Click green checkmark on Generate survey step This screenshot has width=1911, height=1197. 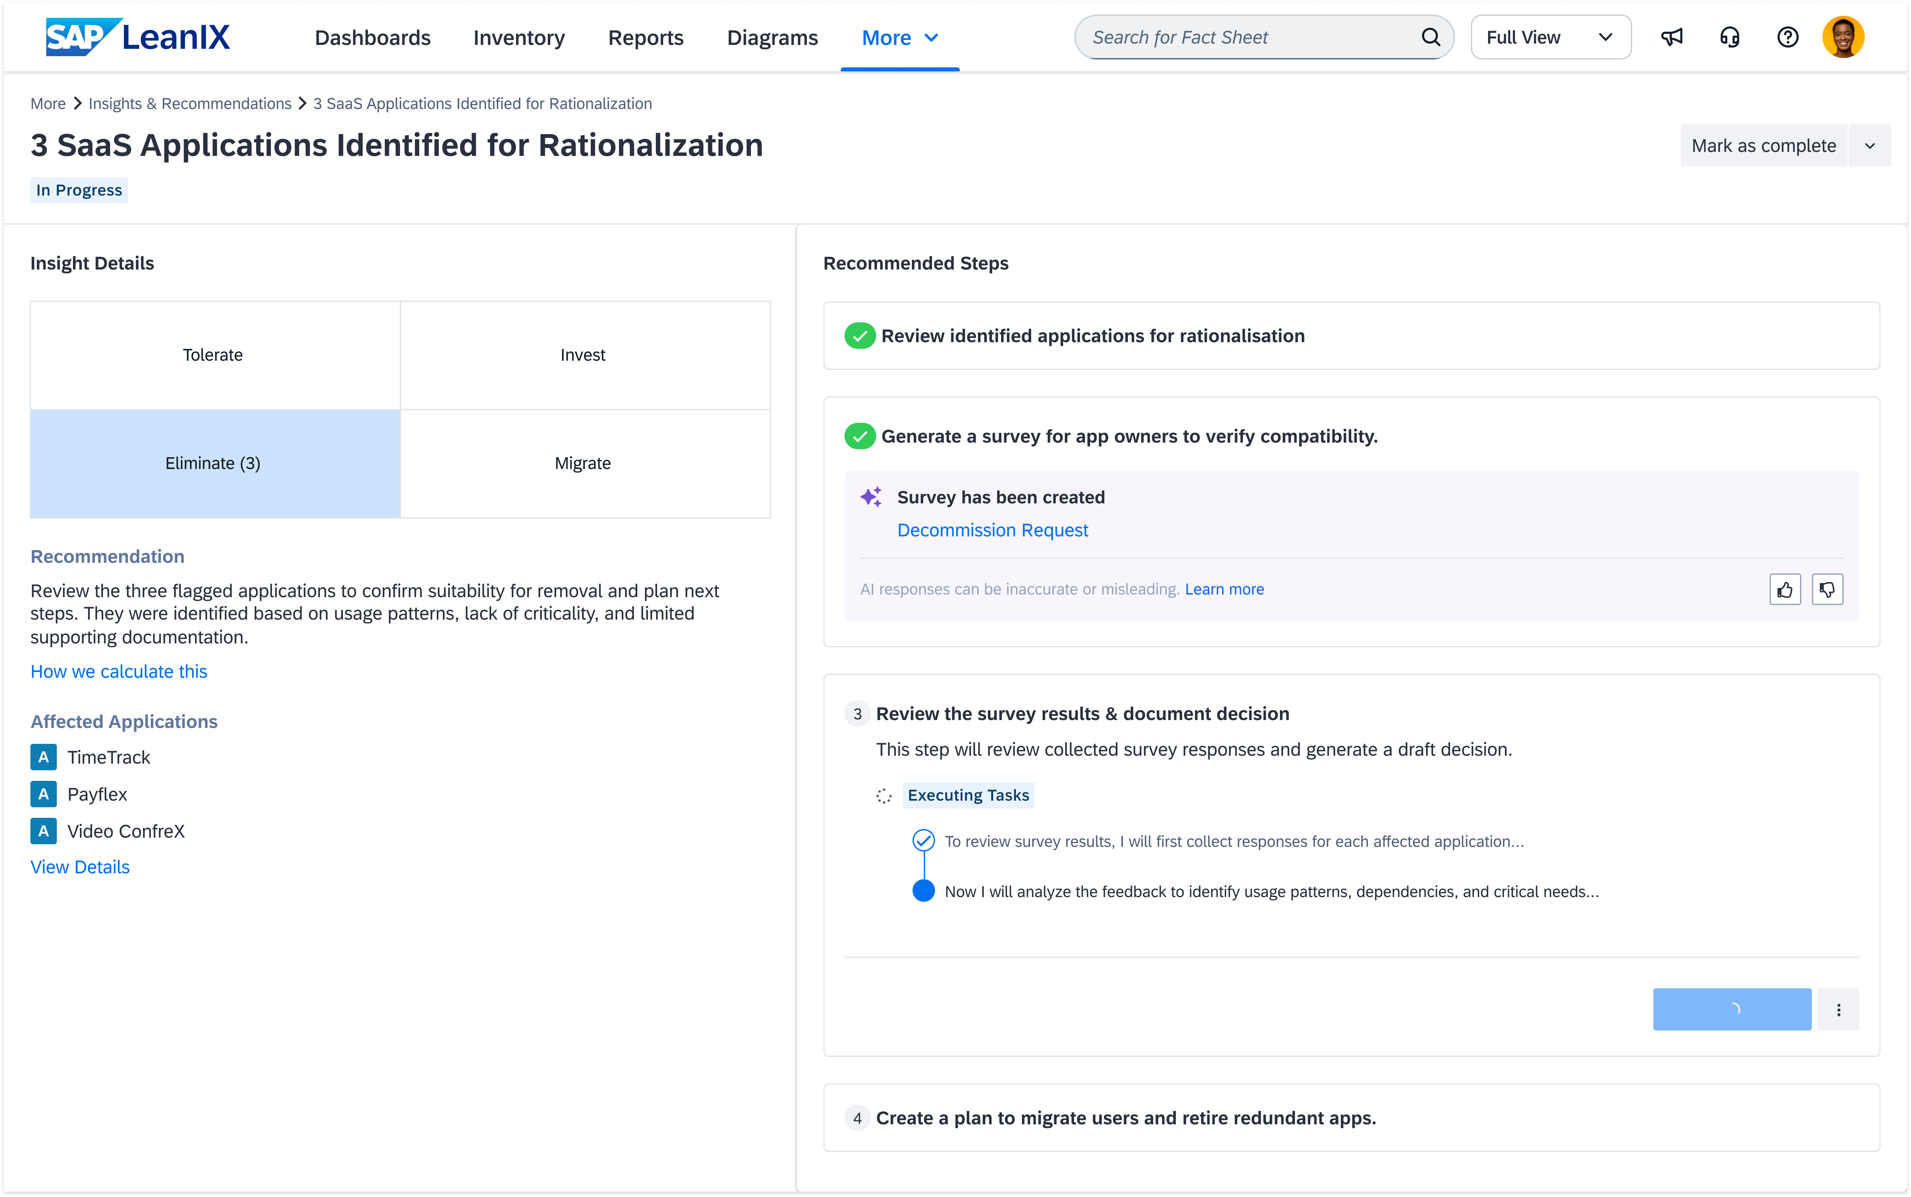pyautogui.click(x=859, y=436)
